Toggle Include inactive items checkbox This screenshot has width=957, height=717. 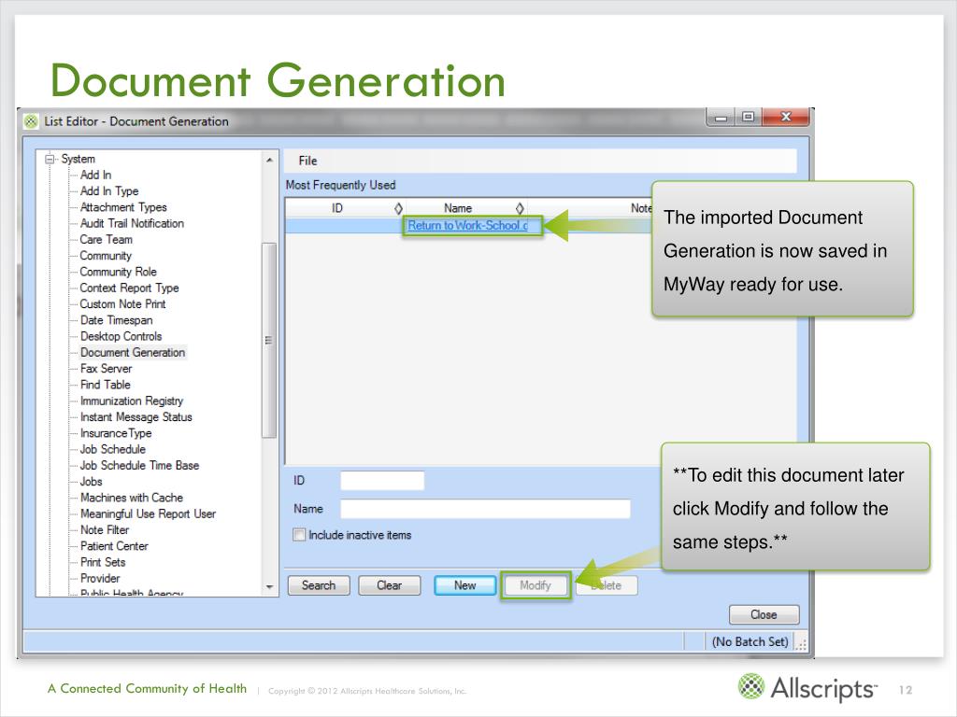(x=299, y=535)
